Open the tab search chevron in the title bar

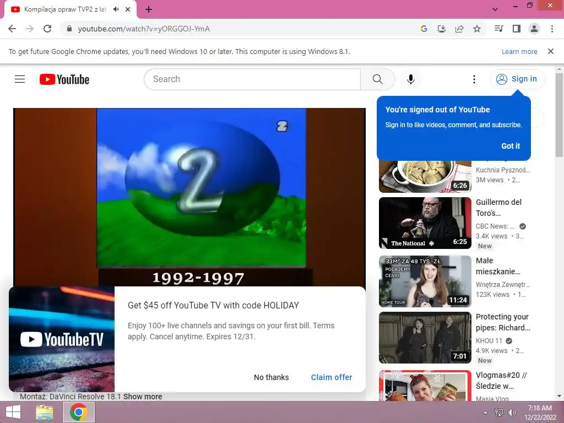pyautogui.click(x=495, y=9)
